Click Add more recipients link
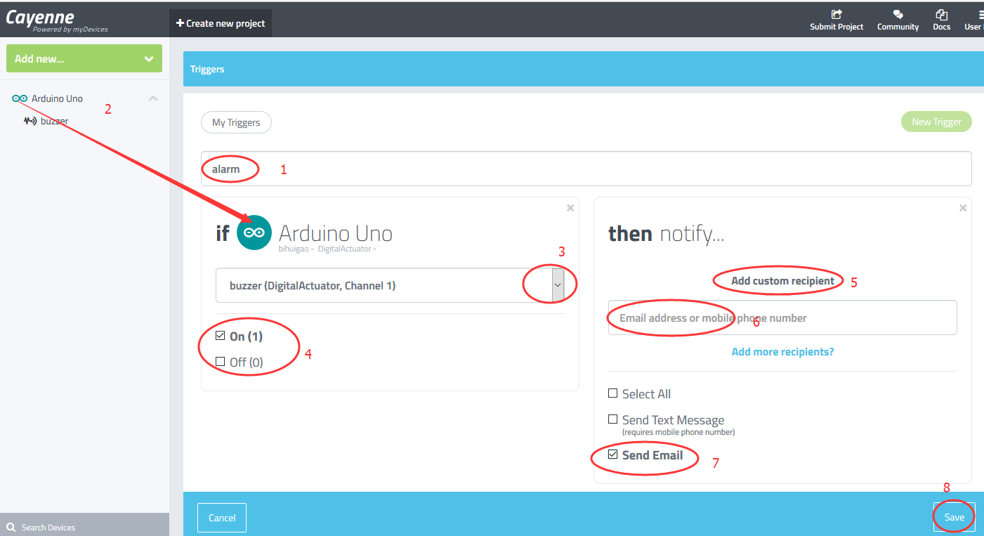984x536 pixels. [782, 351]
